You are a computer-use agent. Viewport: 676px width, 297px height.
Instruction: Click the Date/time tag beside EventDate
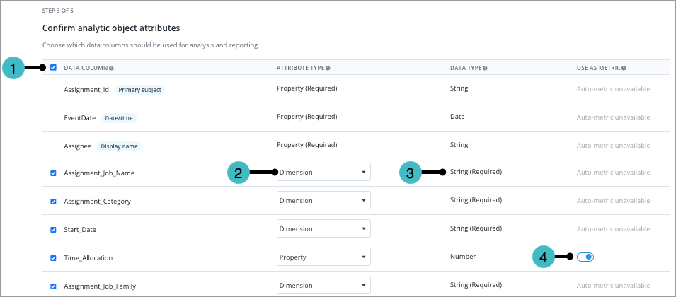pos(118,118)
